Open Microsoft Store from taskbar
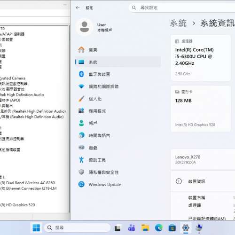 coord(172,228)
